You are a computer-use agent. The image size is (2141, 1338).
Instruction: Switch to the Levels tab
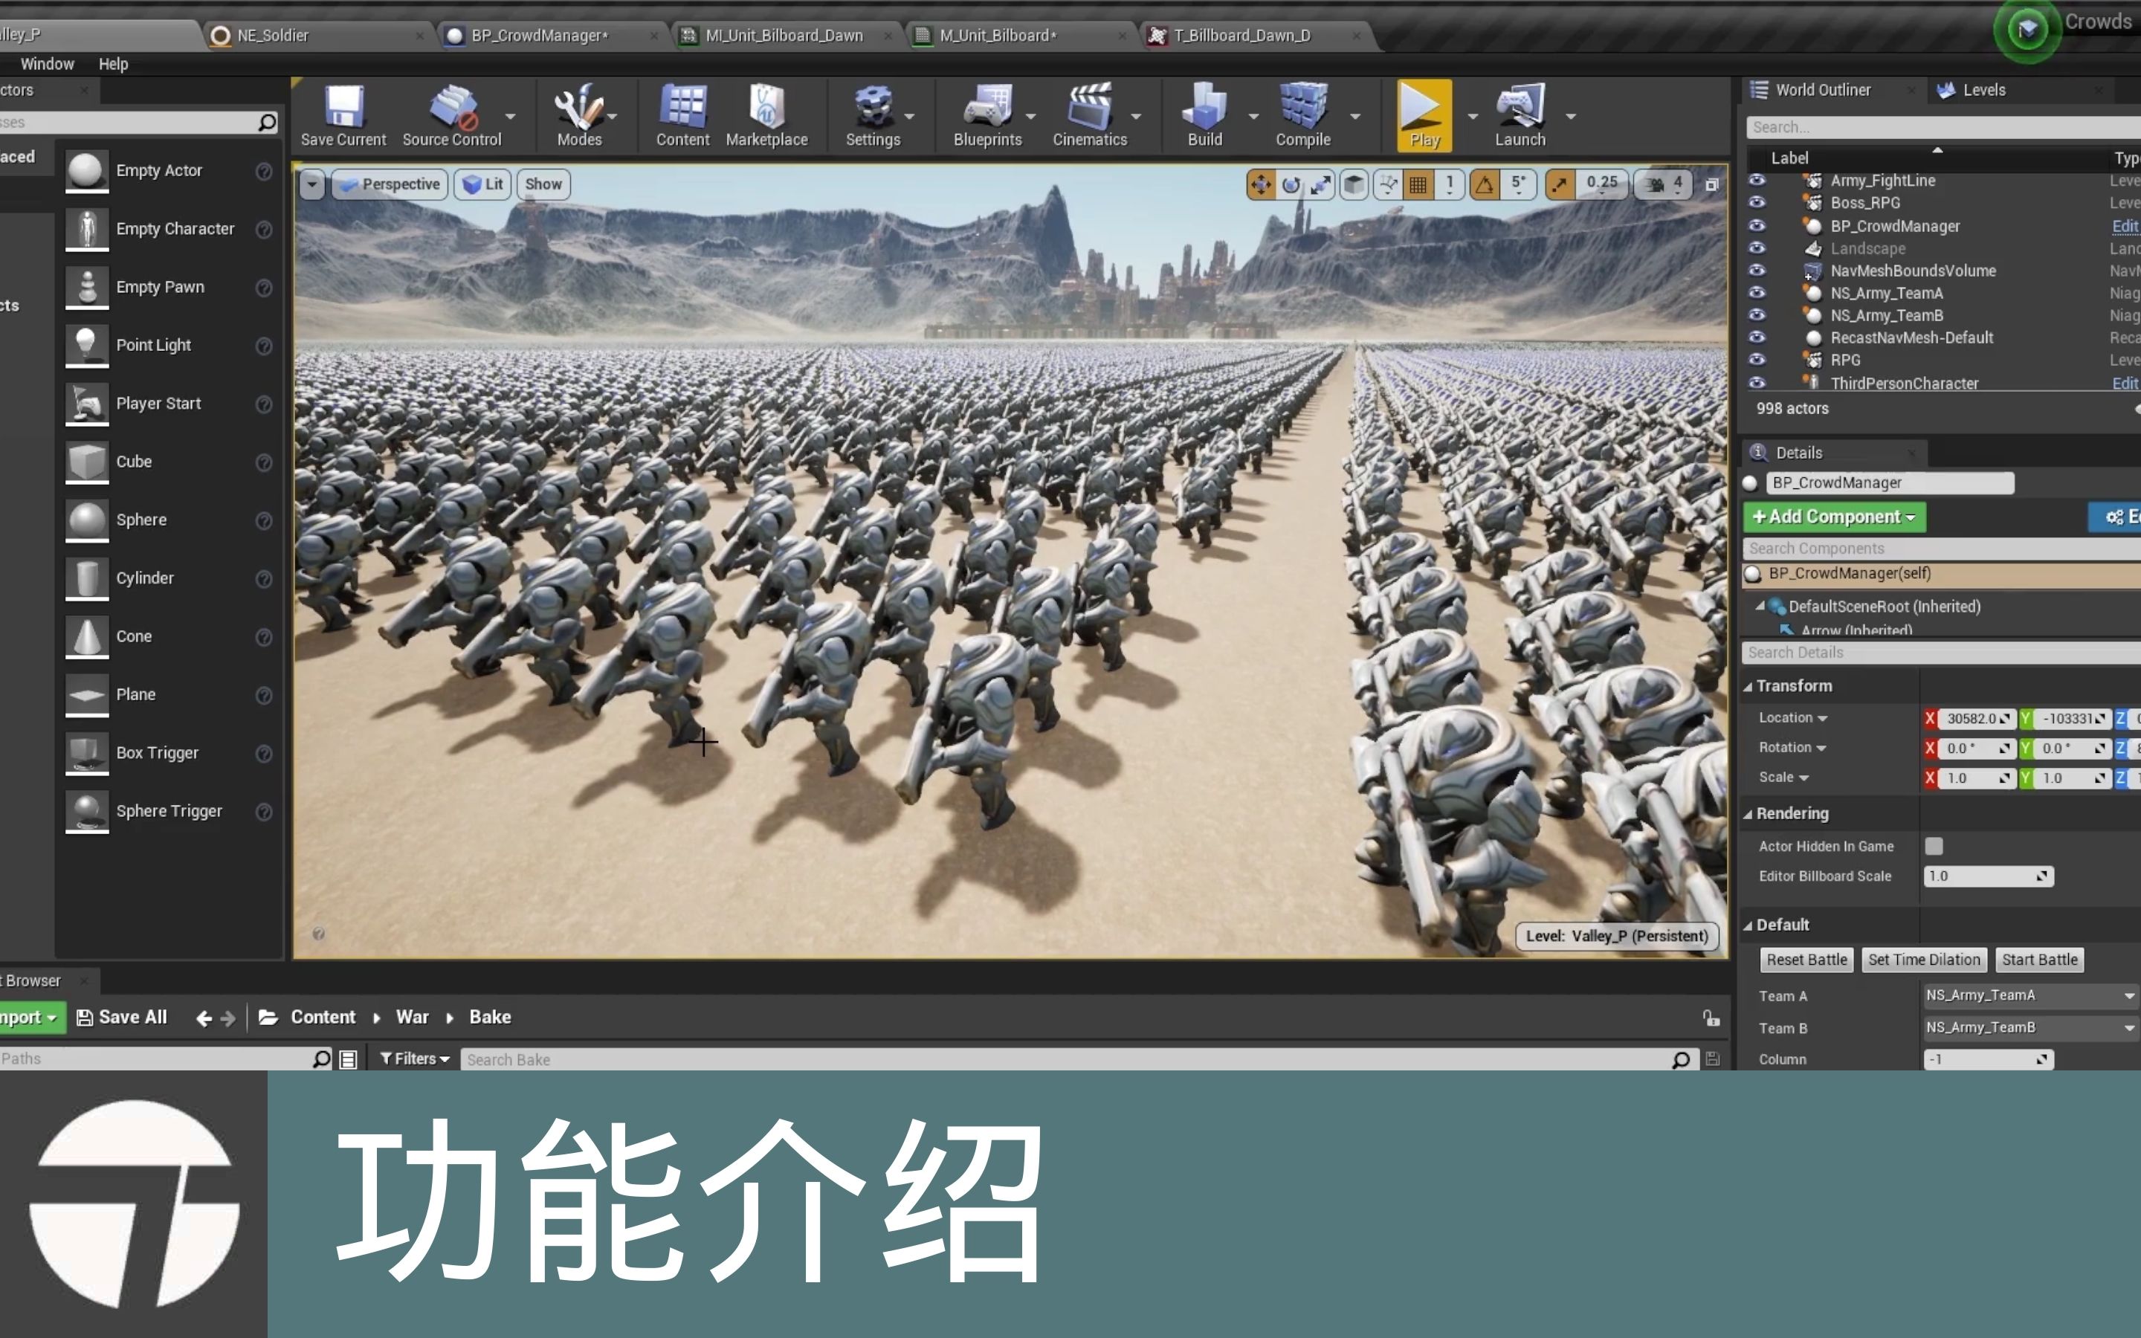1986,89
